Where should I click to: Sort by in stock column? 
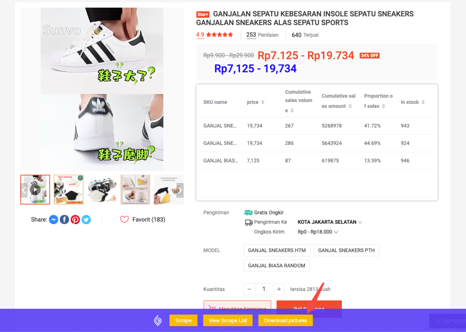[x=423, y=102]
